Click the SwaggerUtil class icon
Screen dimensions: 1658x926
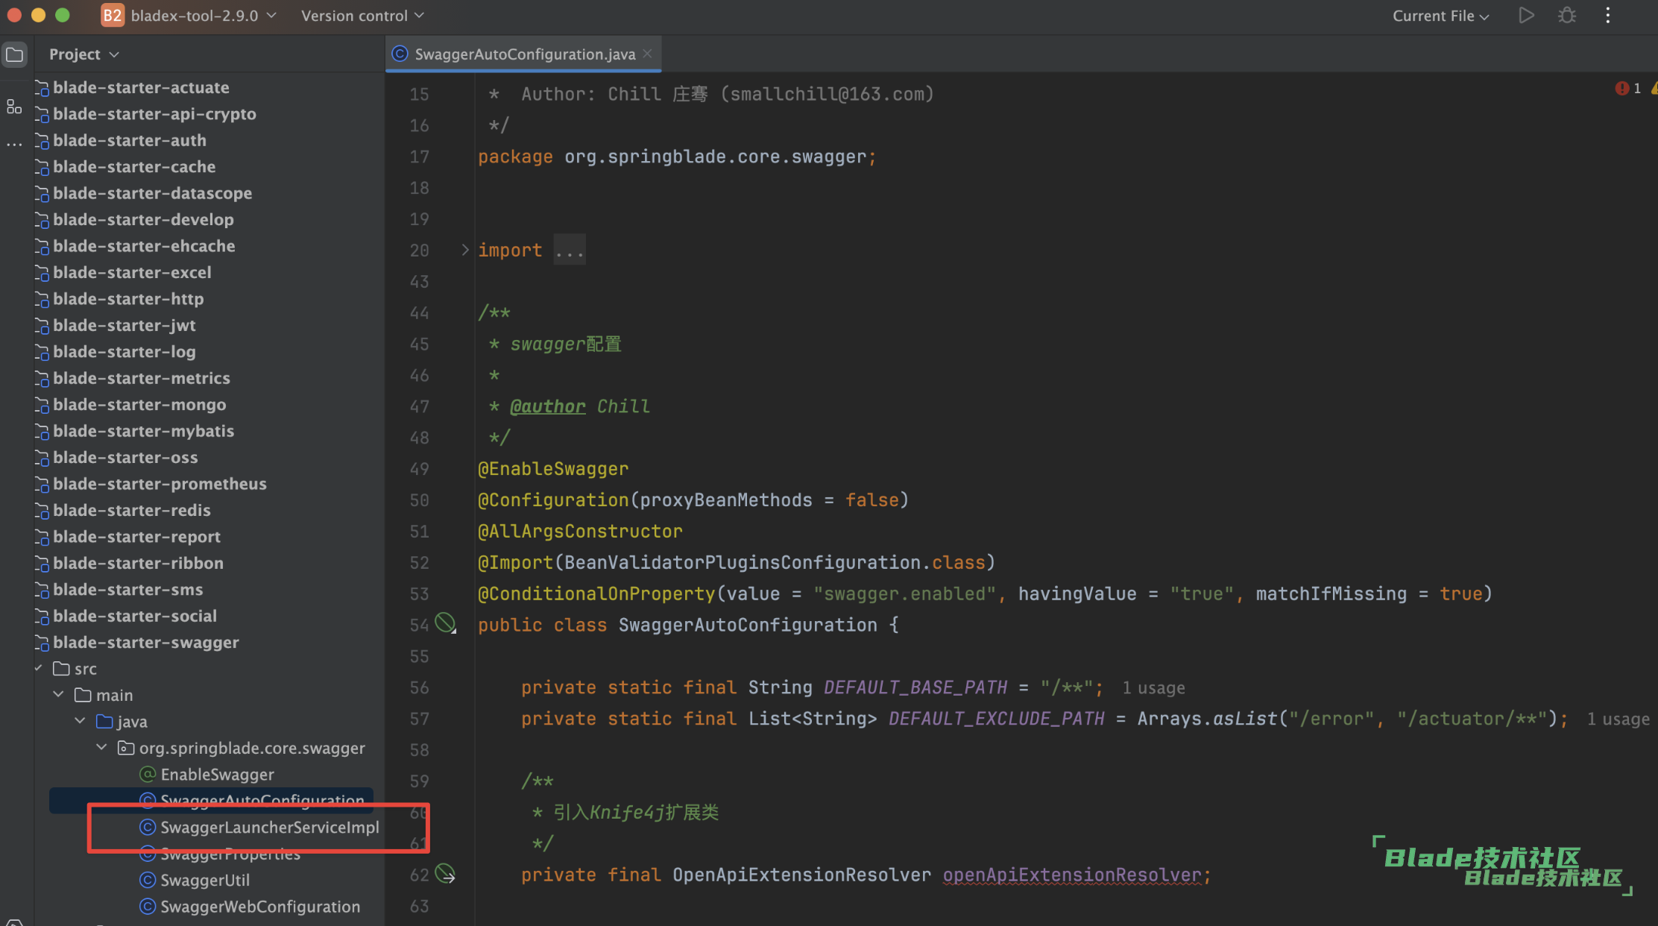coord(148,880)
